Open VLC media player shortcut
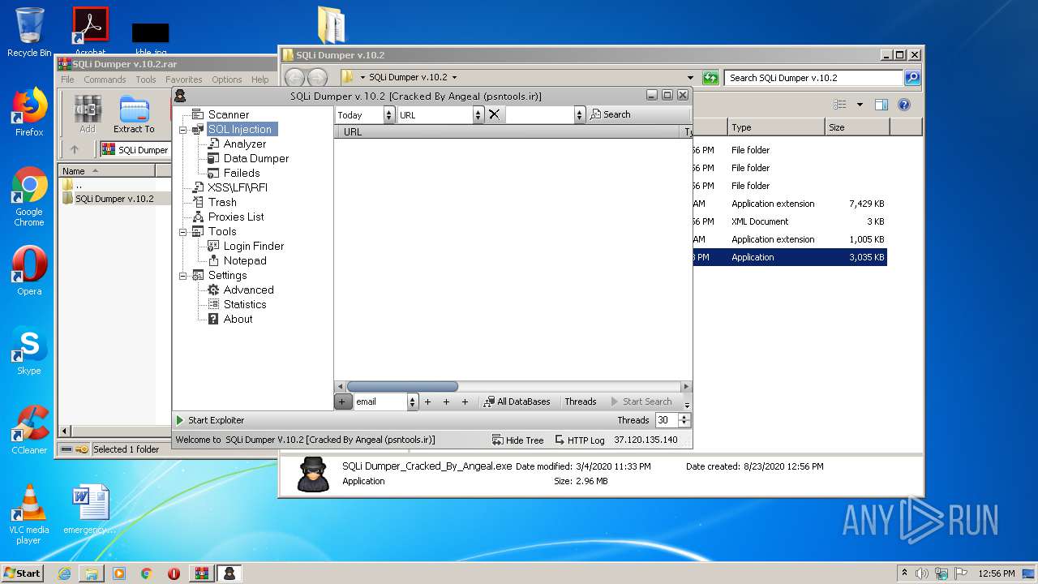Screen dimensions: 1038x584 pos(29,514)
